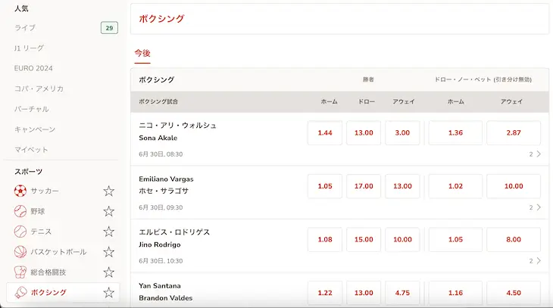The image size is (553, 308).
Task: Open the basketball icon for バスケットボール
Action: [20, 252]
